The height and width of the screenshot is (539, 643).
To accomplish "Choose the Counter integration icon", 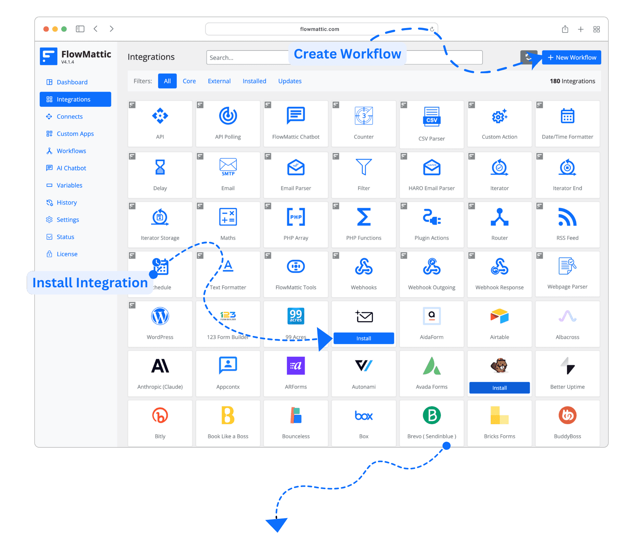I will [x=364, y=116].
